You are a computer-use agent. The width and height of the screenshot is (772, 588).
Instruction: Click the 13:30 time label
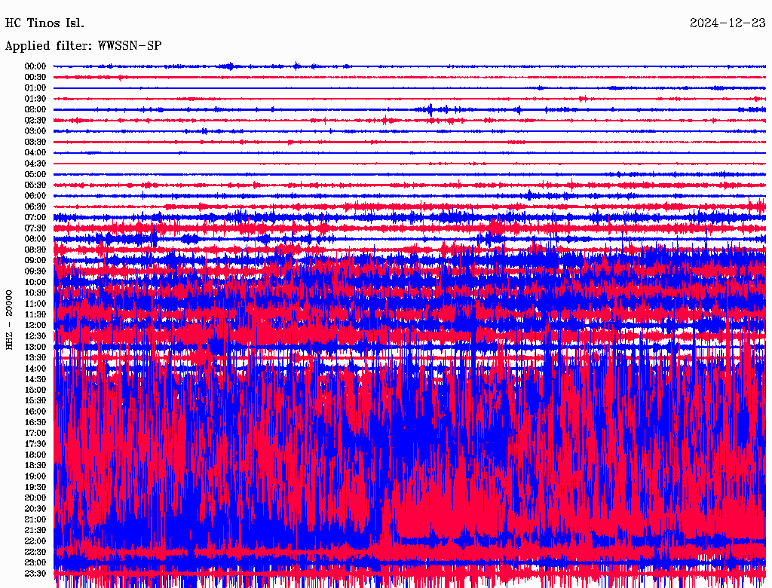[x=35, y=357]
